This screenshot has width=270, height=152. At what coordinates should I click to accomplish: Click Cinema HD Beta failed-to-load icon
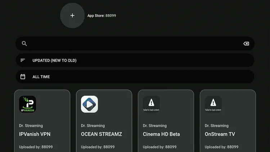tap(151, 104)
